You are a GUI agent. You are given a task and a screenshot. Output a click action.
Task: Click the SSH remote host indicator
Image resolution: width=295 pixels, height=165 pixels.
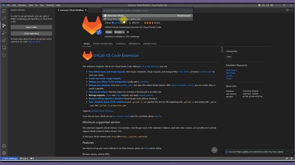[10, 159]
